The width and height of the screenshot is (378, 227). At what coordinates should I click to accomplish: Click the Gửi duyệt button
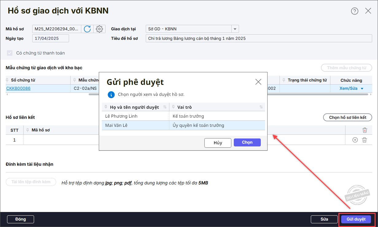(x=356, y=219)
